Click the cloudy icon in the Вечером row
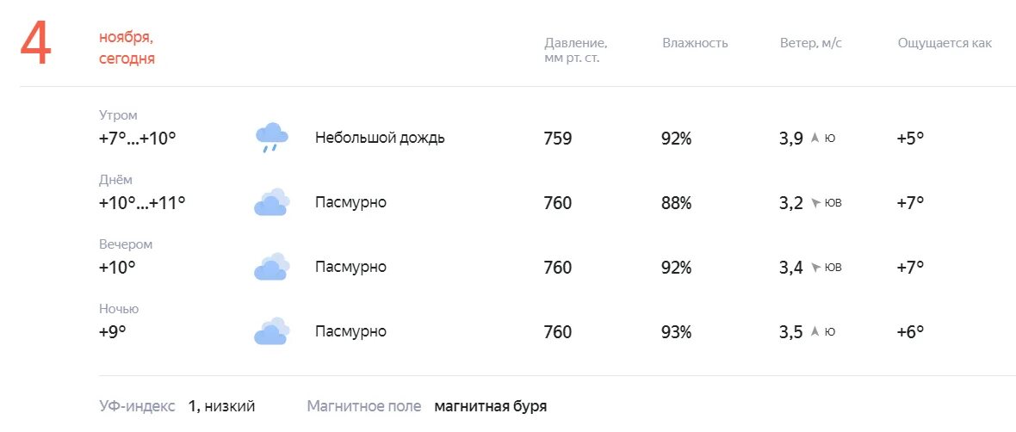 tap(271, 267)
